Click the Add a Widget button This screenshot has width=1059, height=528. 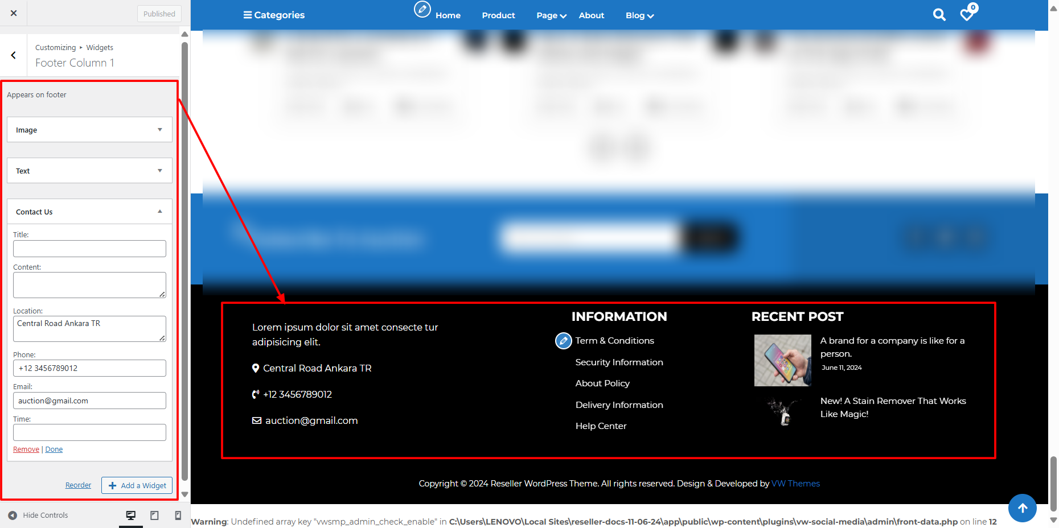[137, 485]
